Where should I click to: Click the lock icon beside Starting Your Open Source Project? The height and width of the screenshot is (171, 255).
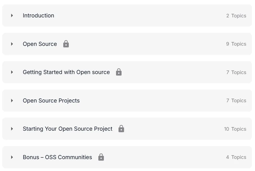click(x=121, y=128)
